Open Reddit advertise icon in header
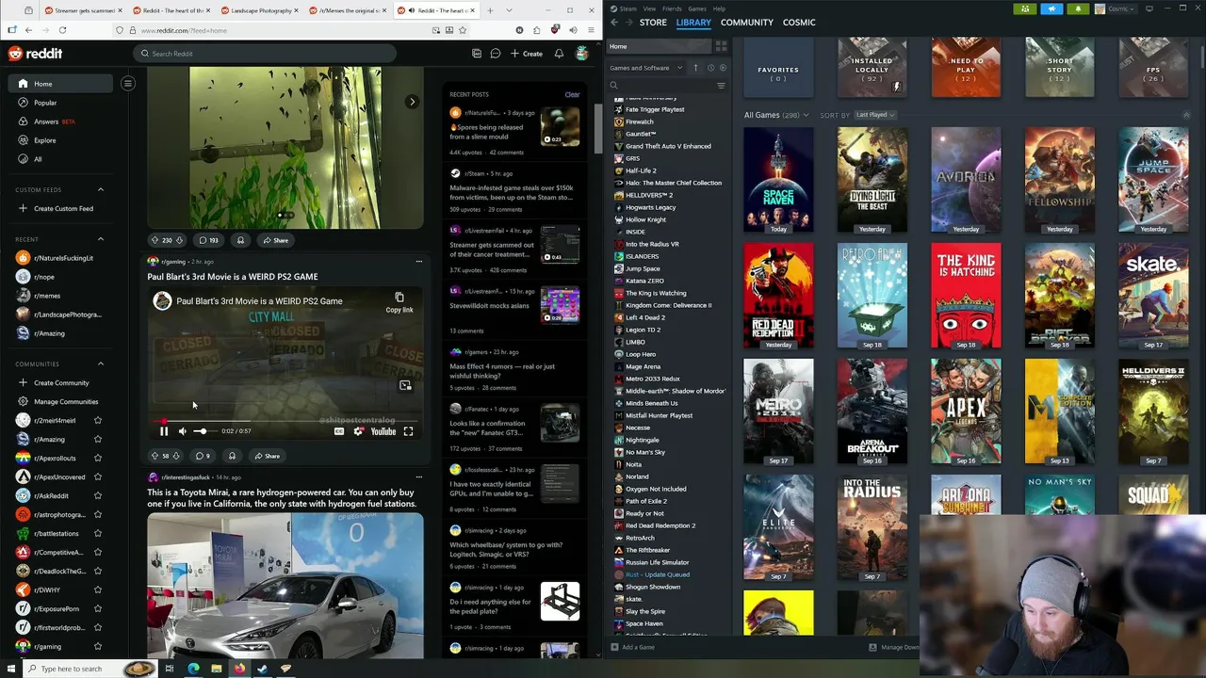Screen dimensions: 1206x678 click(x=477, y=54)
